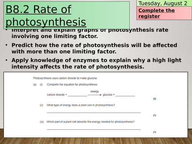Click the 'Complete the register' pink box
Image resolution: width=192 pixels, height=144 pixels.
(x=164, y=13)
